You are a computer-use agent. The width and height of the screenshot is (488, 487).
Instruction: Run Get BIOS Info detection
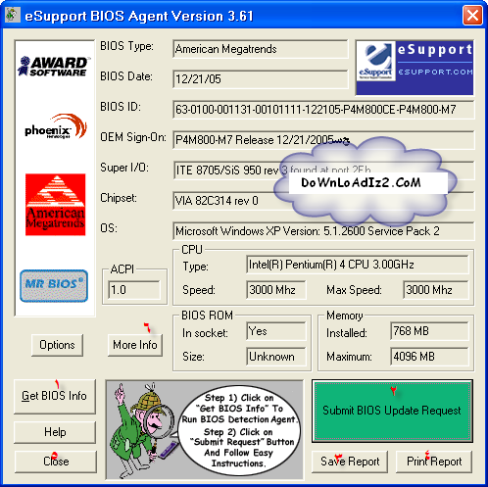pyautogui.click(x=55, y=396)
